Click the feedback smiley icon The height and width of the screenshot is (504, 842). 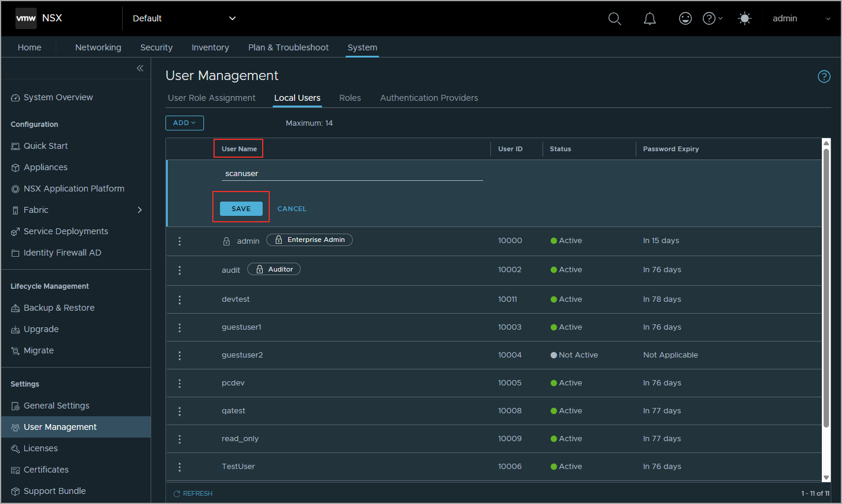(685, 19)
